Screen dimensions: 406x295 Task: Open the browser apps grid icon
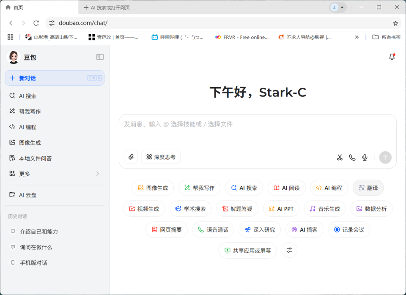pyautogui.click(x=10, y=37)
